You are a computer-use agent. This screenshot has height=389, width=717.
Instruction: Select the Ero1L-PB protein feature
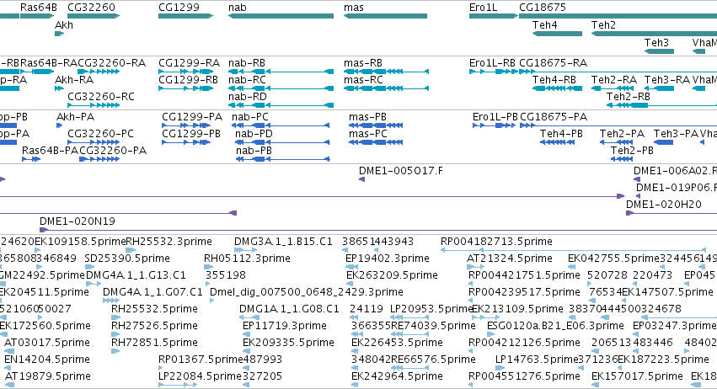[494, 125]
